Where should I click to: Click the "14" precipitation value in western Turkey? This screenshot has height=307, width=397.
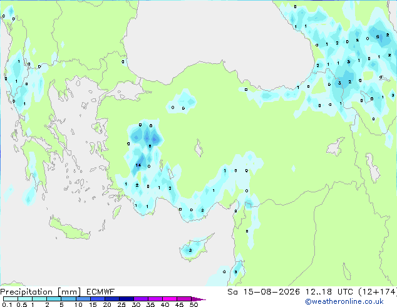(138, 165)
